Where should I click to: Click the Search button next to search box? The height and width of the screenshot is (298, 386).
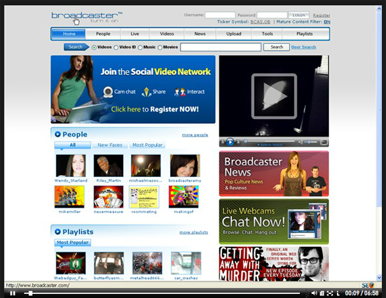click(276, 47)
